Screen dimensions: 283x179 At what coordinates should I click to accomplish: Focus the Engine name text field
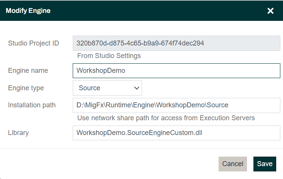[176, 71]
